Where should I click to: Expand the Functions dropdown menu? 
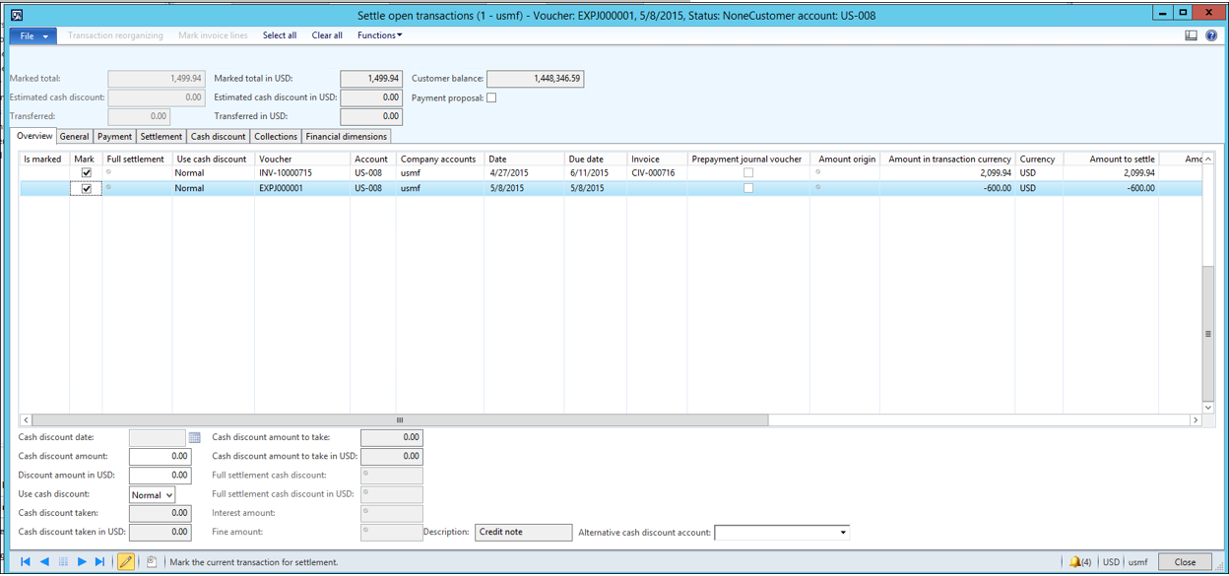379,35
